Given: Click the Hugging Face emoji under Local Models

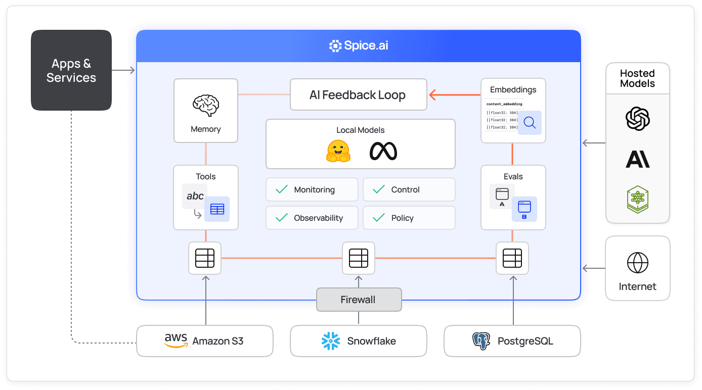Looking at the screenshot, I should (338, 151).
